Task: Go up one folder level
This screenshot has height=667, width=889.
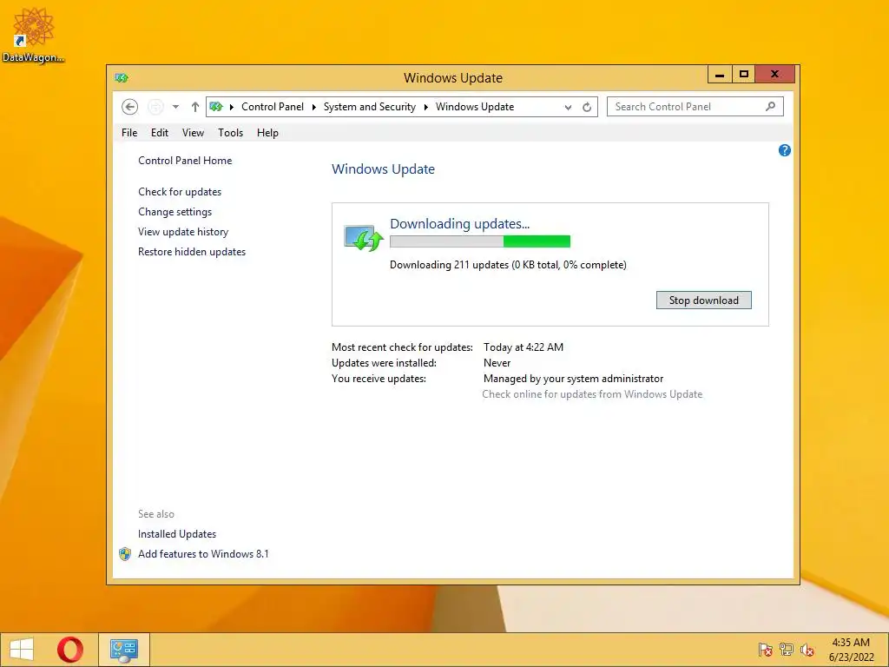Action: tap(195, 107)
